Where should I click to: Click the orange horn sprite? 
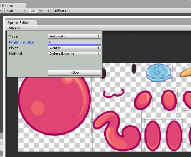click(x=185, y=73)
